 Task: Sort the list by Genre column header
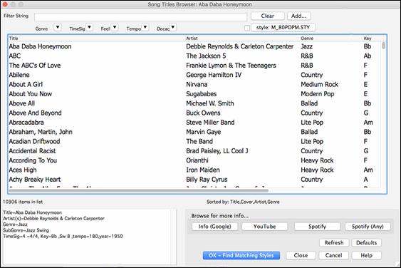[x=307, y=38]
